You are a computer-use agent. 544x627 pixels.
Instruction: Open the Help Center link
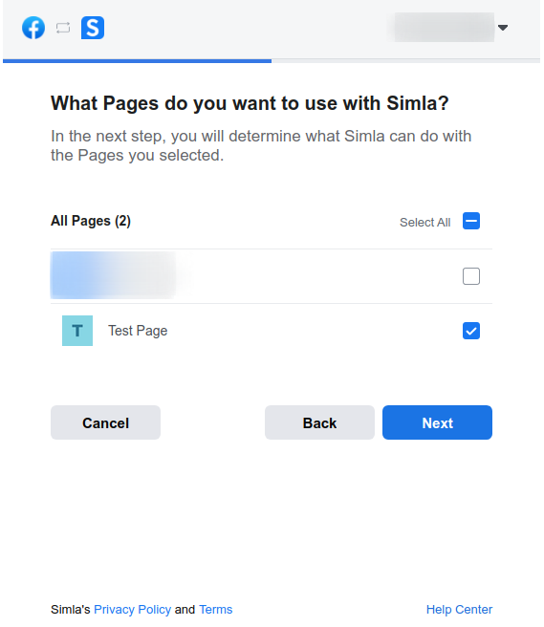point(459,610)
